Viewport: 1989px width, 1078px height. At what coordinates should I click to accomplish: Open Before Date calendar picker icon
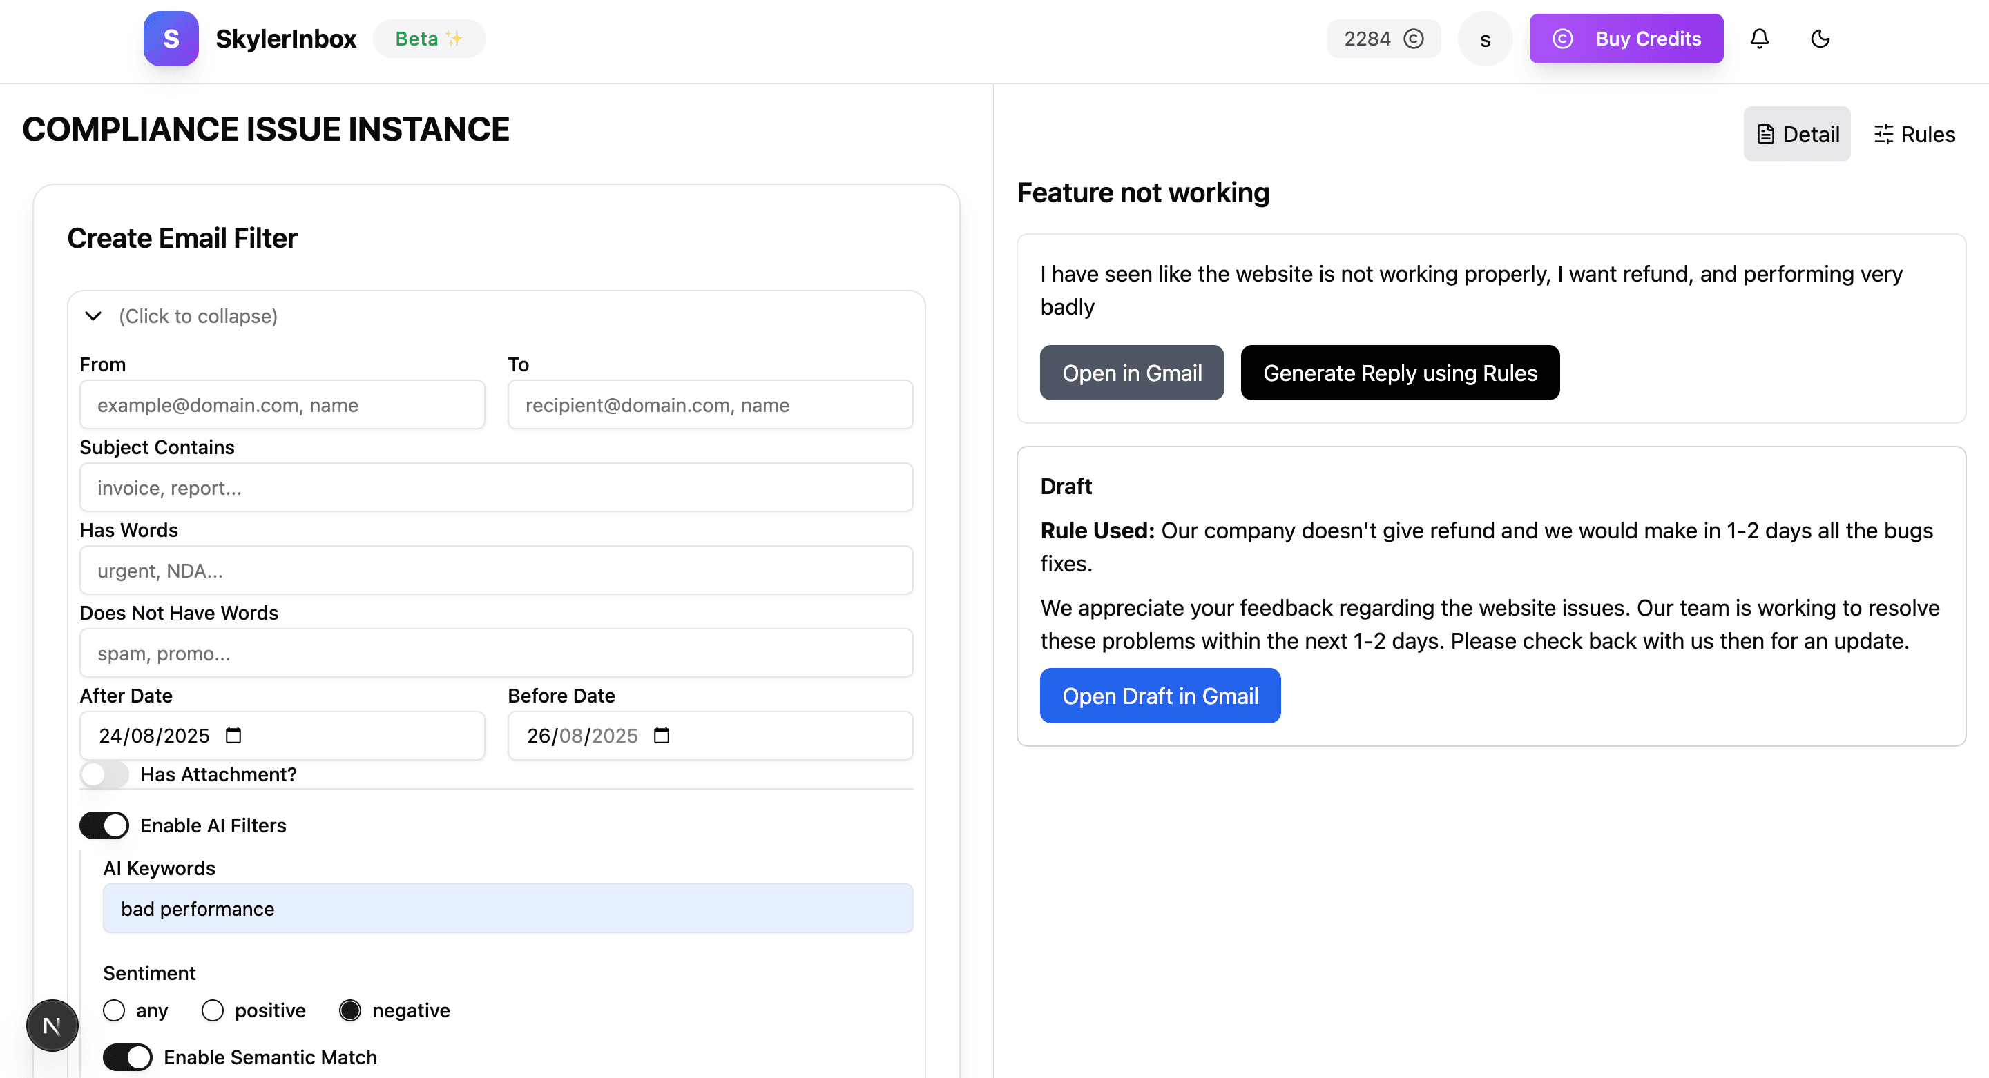click(661, 734)
